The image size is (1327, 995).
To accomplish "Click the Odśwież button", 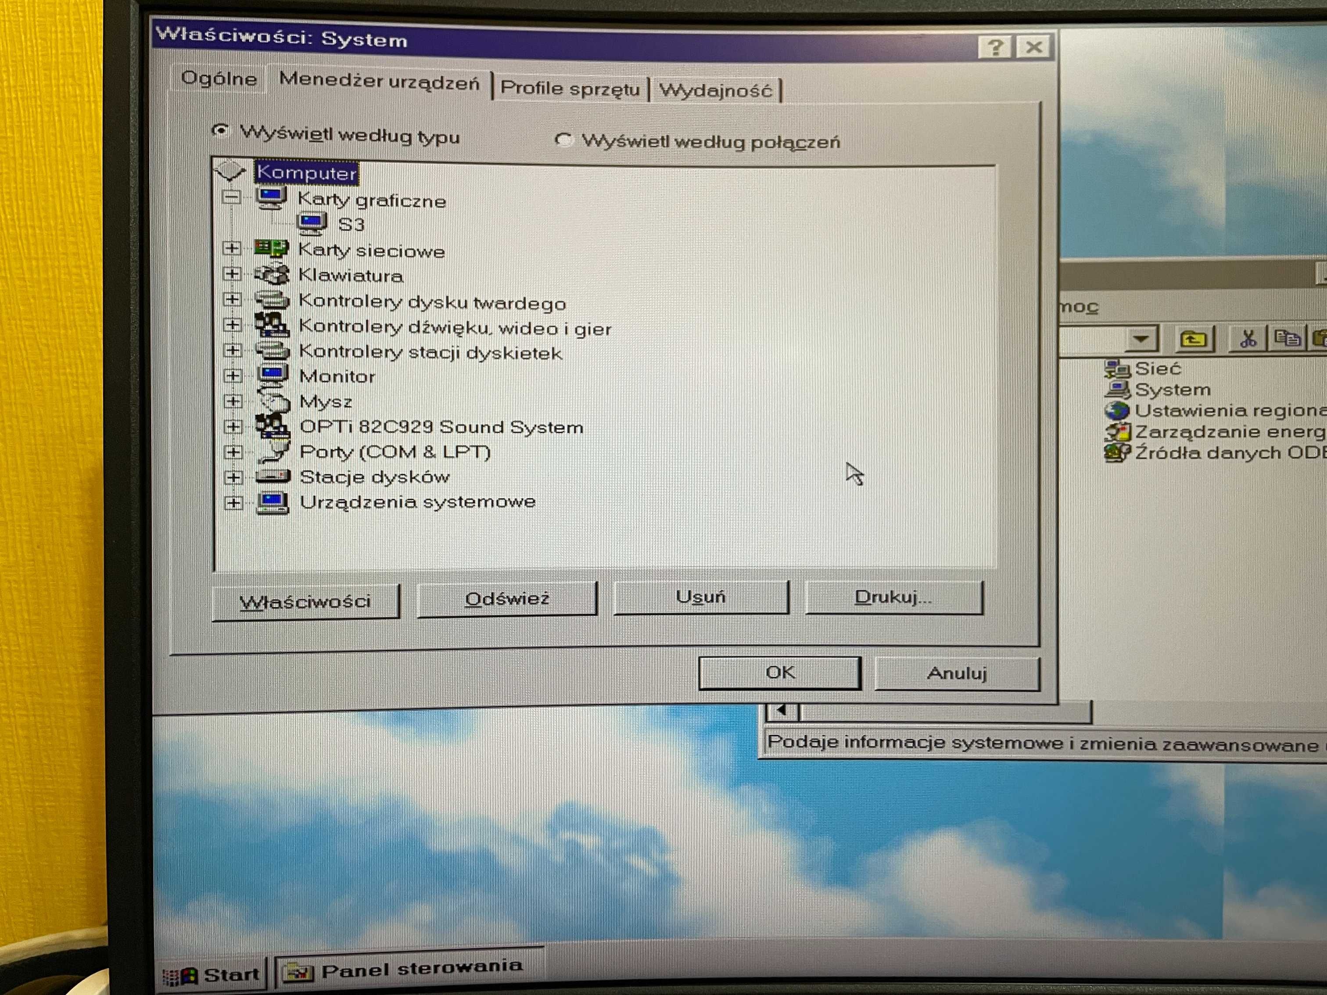I will [507, 598].
